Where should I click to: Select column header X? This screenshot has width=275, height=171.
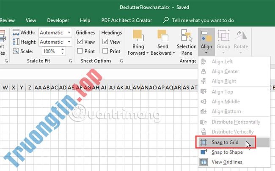tap(14, 88)
